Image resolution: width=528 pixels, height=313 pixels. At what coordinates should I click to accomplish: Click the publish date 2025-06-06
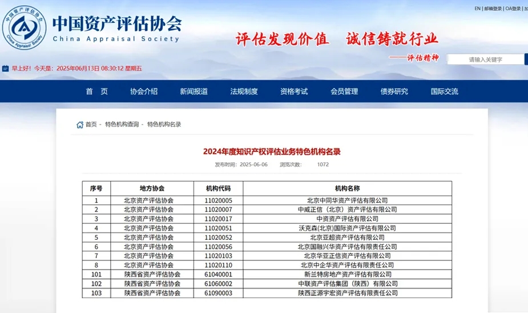click(x=253, y=164)
